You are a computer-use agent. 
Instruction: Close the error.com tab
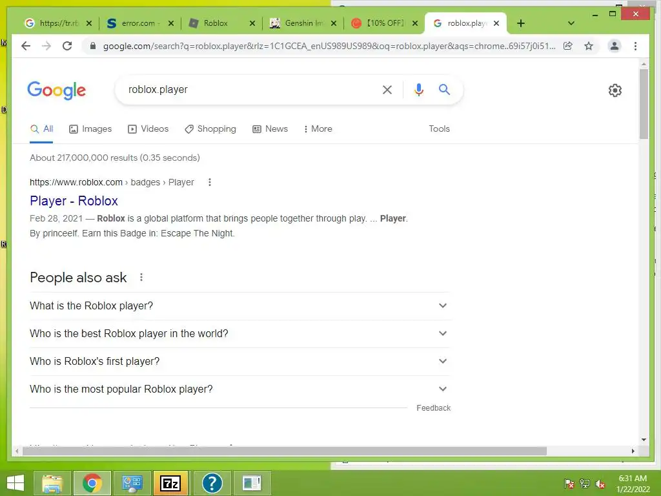tap(170, 23)
